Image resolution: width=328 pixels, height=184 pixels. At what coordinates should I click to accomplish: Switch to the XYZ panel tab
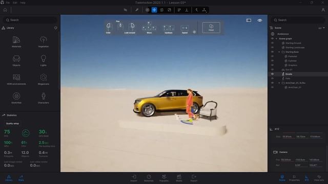(306, 178)
